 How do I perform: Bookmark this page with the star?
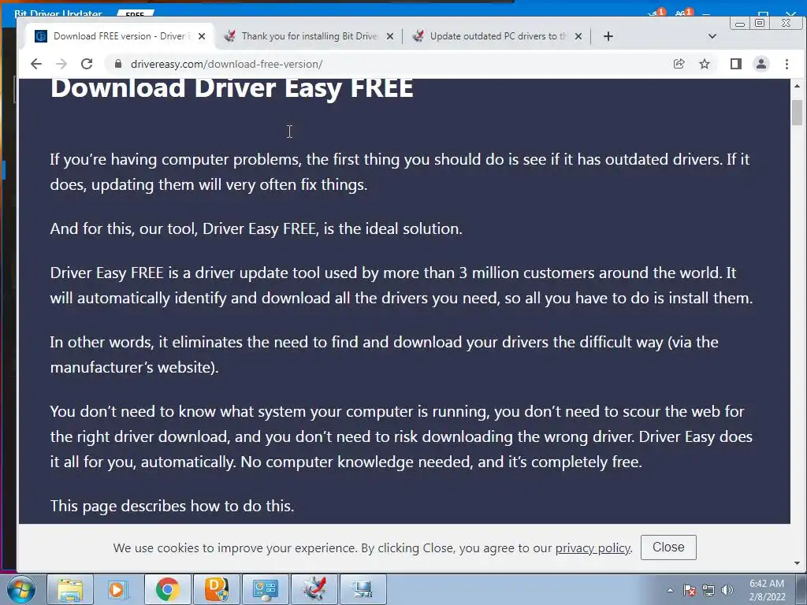tap(705, 64)
